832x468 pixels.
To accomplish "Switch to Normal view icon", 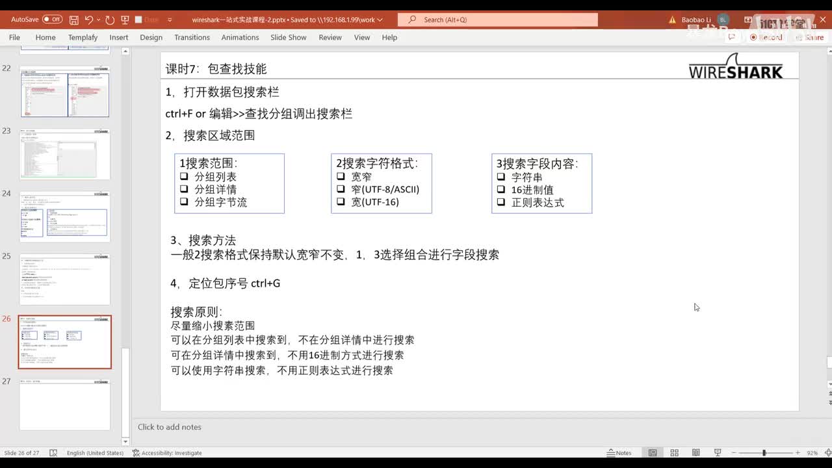I will (x=653, y=453).
